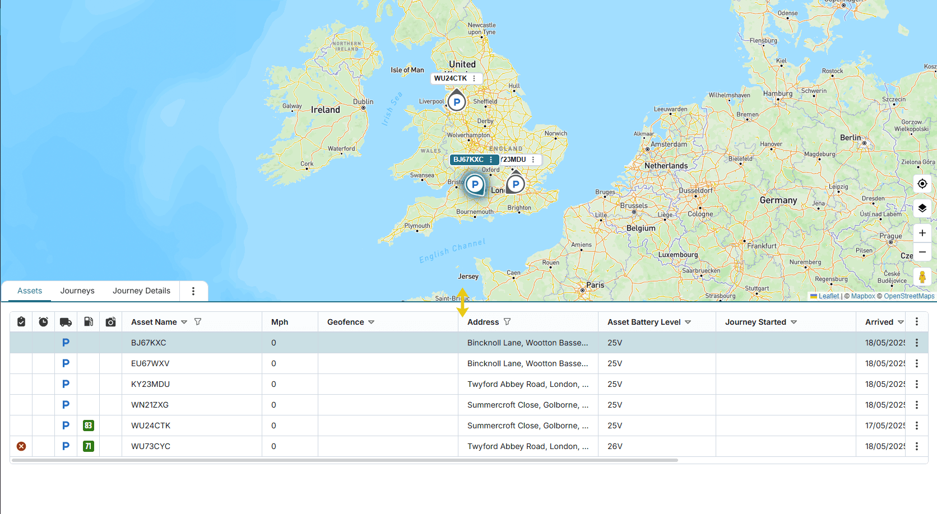Viewport: 937px width, 514px height.
Task: Zoom in on the map
Action: coord(922,233)
